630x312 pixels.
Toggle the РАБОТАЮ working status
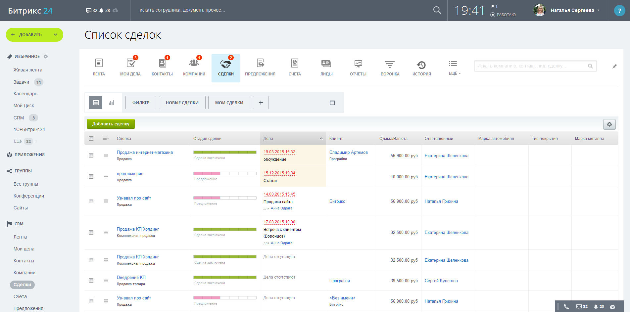click(503, 15)
